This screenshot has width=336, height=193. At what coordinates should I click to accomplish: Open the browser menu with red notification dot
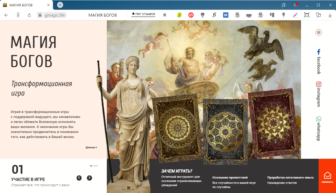(x=295, y=5)
